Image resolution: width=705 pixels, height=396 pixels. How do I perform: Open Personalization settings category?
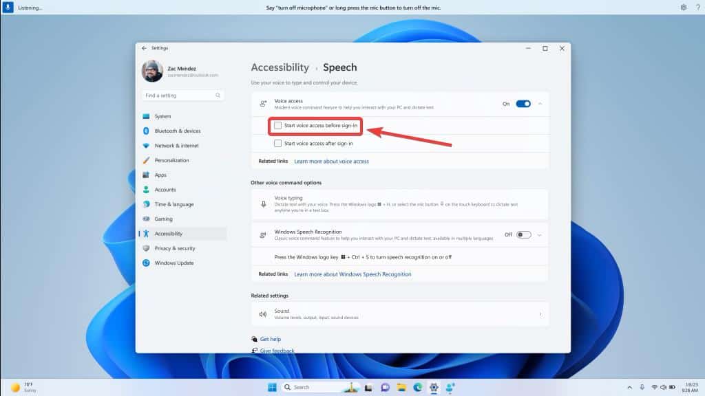(x=182, y=160)
